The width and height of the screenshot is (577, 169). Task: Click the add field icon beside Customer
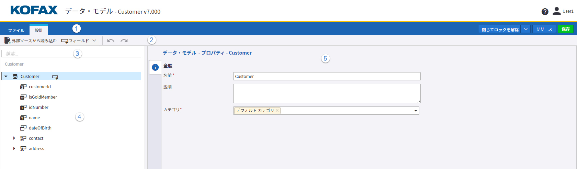point(55,77)
